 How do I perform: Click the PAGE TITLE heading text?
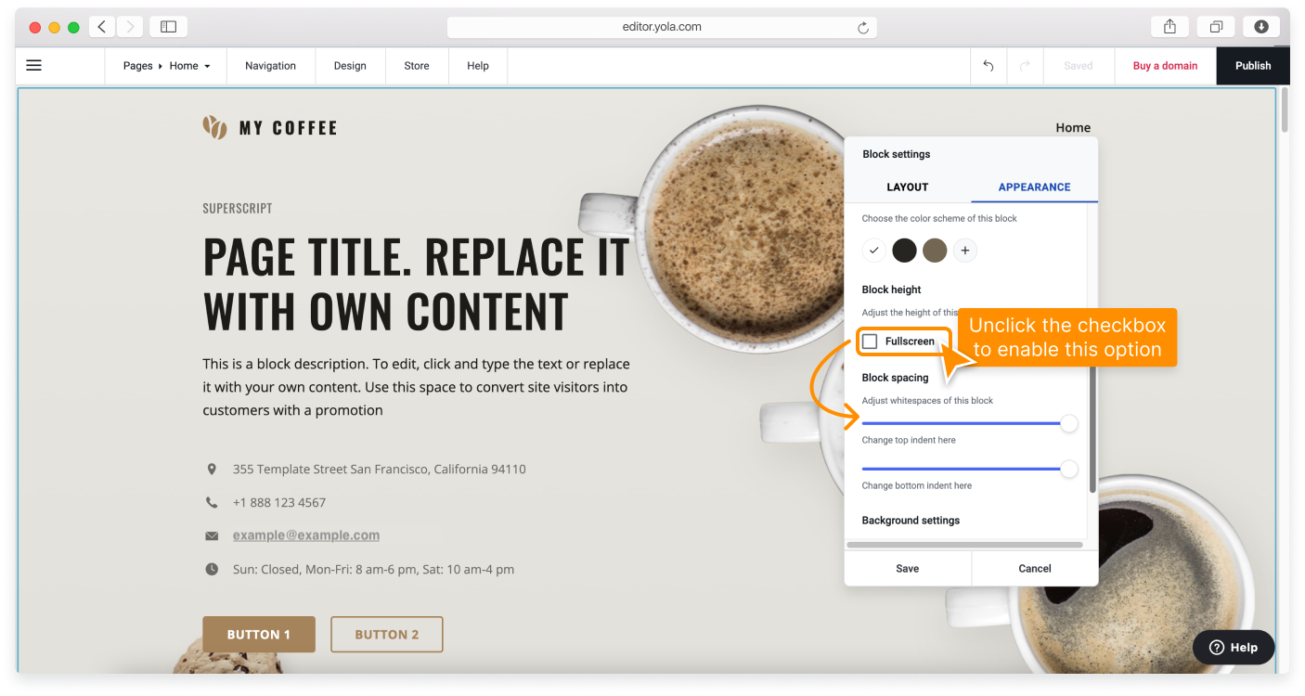(416, 284)
